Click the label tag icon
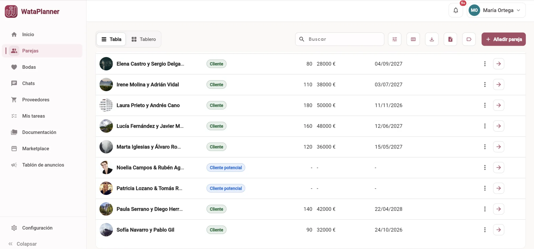Screen dimensions: 534x249 tap(469, 39)
